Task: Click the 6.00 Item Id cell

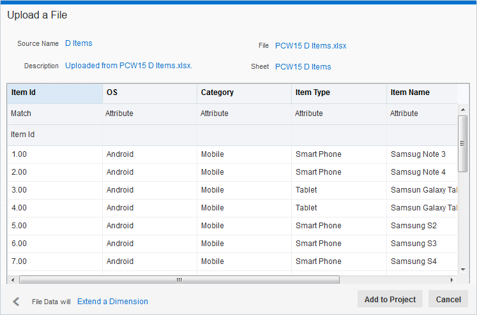Action: coord(55,244)
